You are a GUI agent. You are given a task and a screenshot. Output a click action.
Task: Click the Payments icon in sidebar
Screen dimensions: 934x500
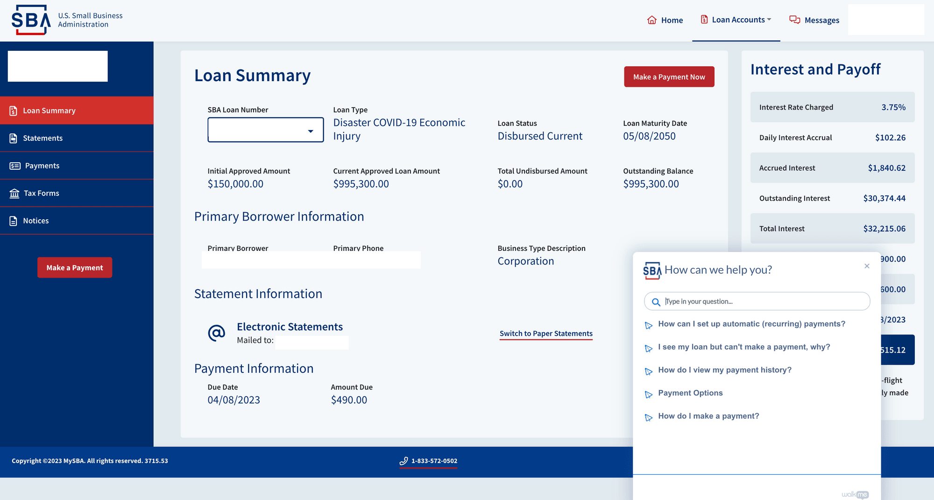[x=15, y=166]
